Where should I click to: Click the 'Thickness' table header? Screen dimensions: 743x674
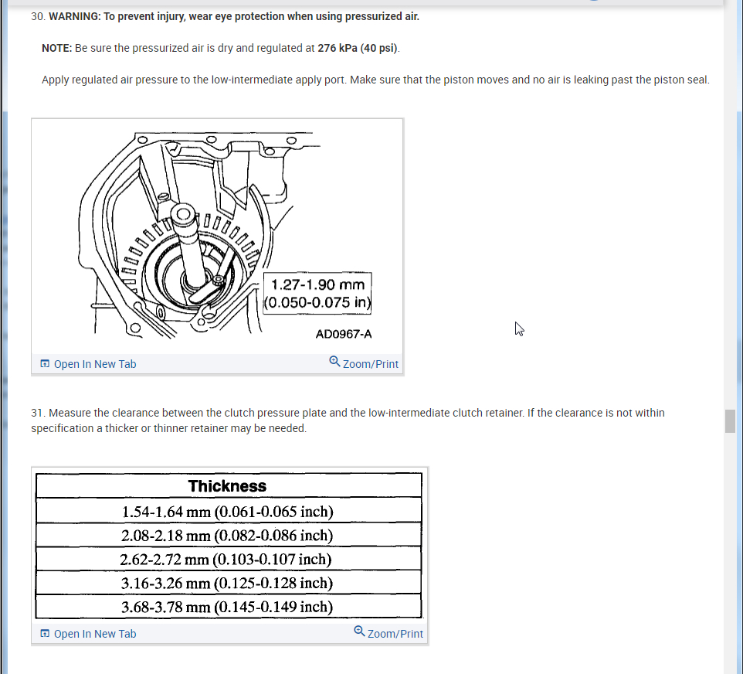pos(229,485)
